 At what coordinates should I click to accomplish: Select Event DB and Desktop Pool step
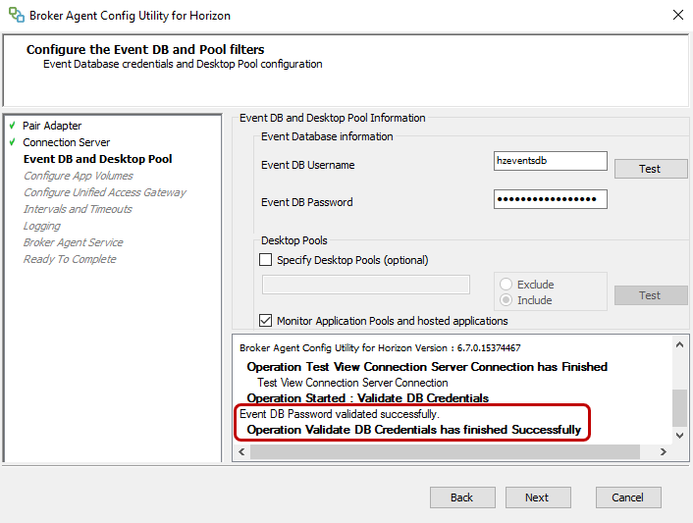tap(97, 159)
